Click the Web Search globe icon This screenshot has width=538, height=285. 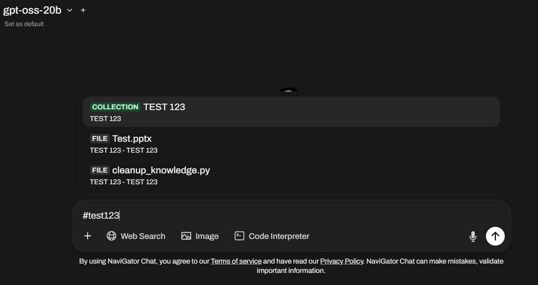coord(112,236)
